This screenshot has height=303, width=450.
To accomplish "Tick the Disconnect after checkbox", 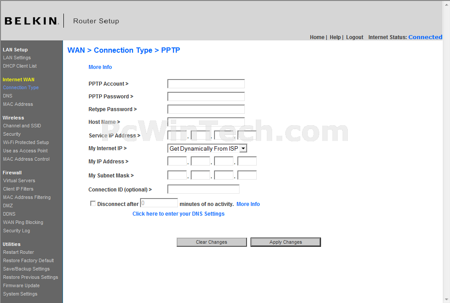I will point(93,203).
